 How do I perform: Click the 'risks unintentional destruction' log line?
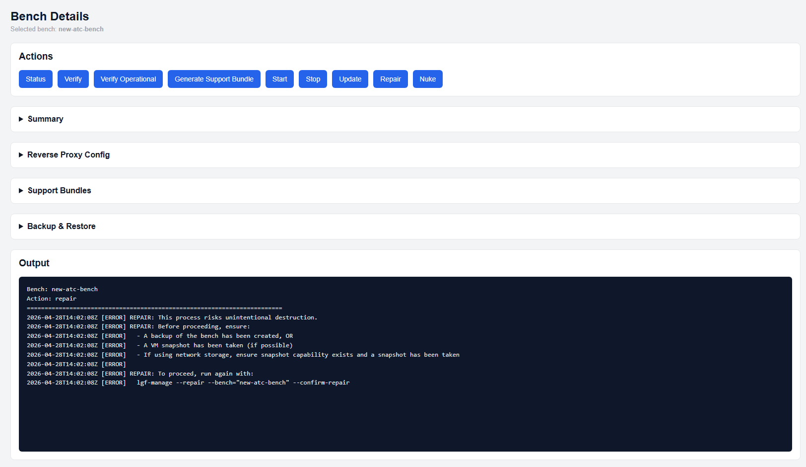click(172, 317)
